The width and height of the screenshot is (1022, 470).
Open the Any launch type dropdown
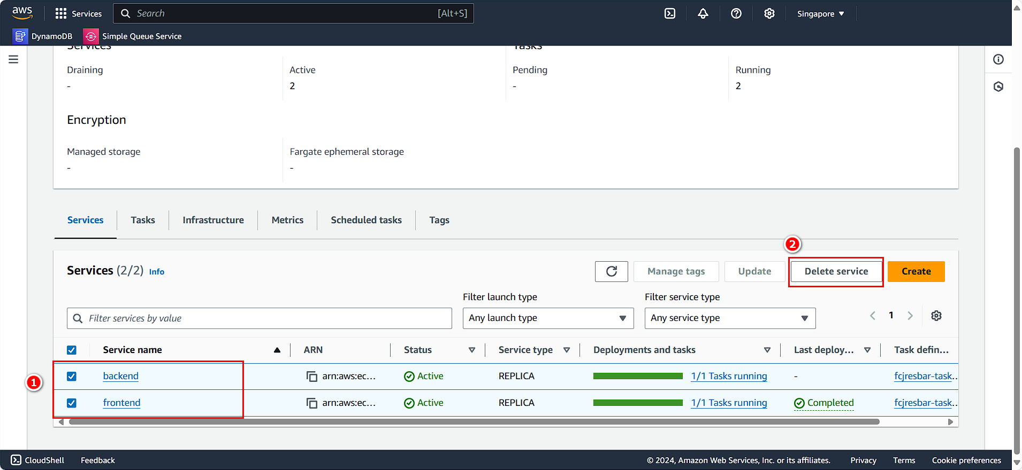tap(548, 318)
